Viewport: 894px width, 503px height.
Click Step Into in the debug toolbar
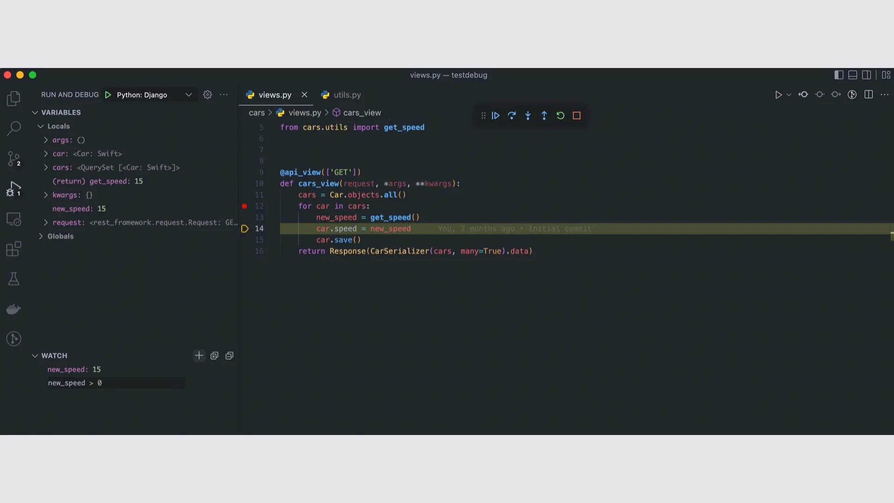pyautogui.click(x=528, y=116)
